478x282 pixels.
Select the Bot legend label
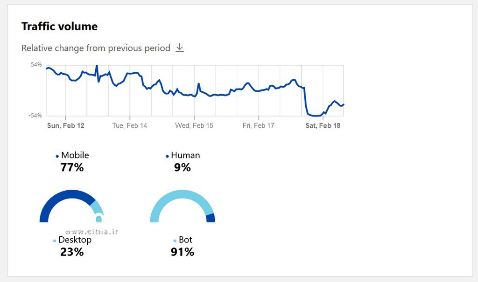pos(185,240)
